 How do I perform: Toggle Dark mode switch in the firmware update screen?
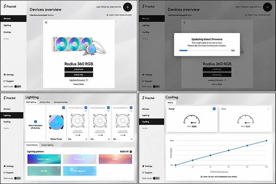coord(156,86)
